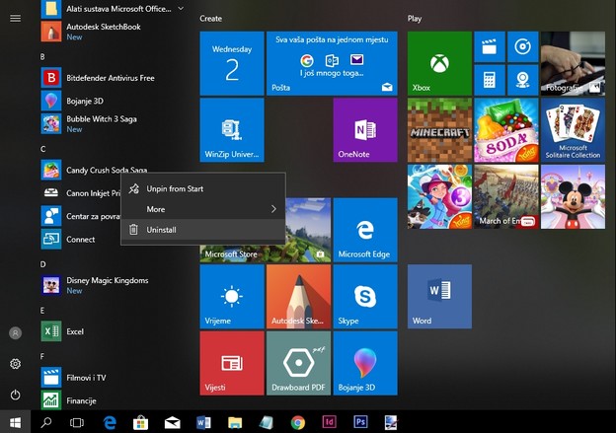Viewport: 616px width, 433px height.
Task: Jump to letter D section header
Action: 42,264
